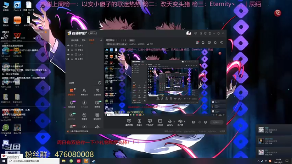Click the record-video icon left of the gear

[194, 122]
